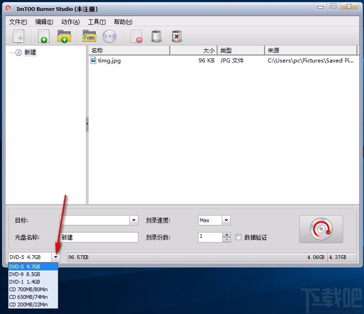Click the 刻录份数 number field
This screenshot has height=314, width=364.
click(x=210, y=237)
